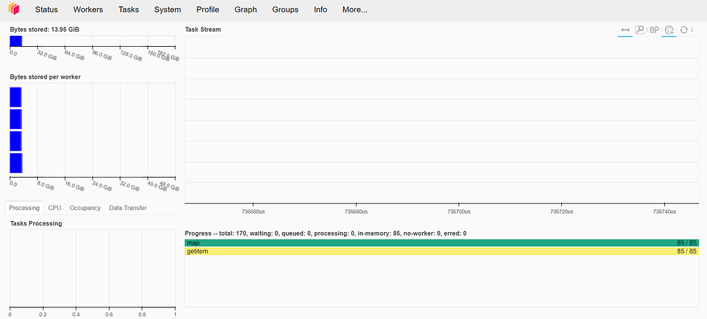Screen dimensions: 707x319
Task: Open the Profile page
Action: pos(208,10)
